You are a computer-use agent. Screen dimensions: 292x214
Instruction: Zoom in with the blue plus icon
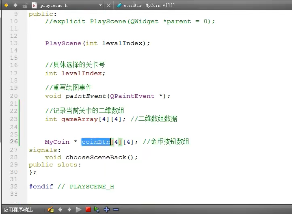coord(107,210)
